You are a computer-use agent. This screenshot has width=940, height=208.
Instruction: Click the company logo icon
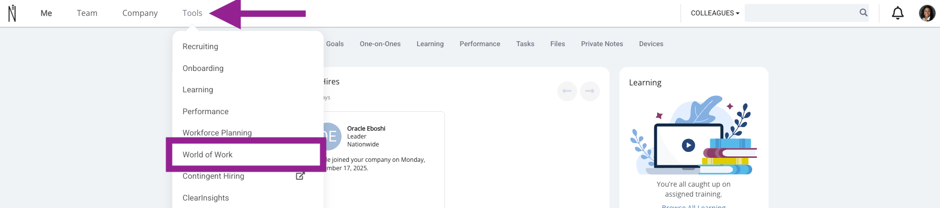tap(12, 13)
